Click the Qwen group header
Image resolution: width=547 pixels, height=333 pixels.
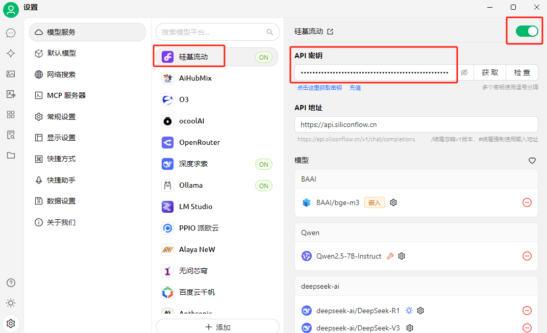416,233
